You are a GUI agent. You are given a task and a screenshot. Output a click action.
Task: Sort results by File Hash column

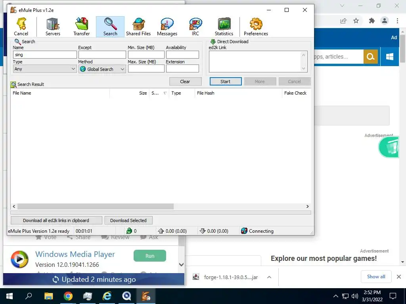pos(238,93)
